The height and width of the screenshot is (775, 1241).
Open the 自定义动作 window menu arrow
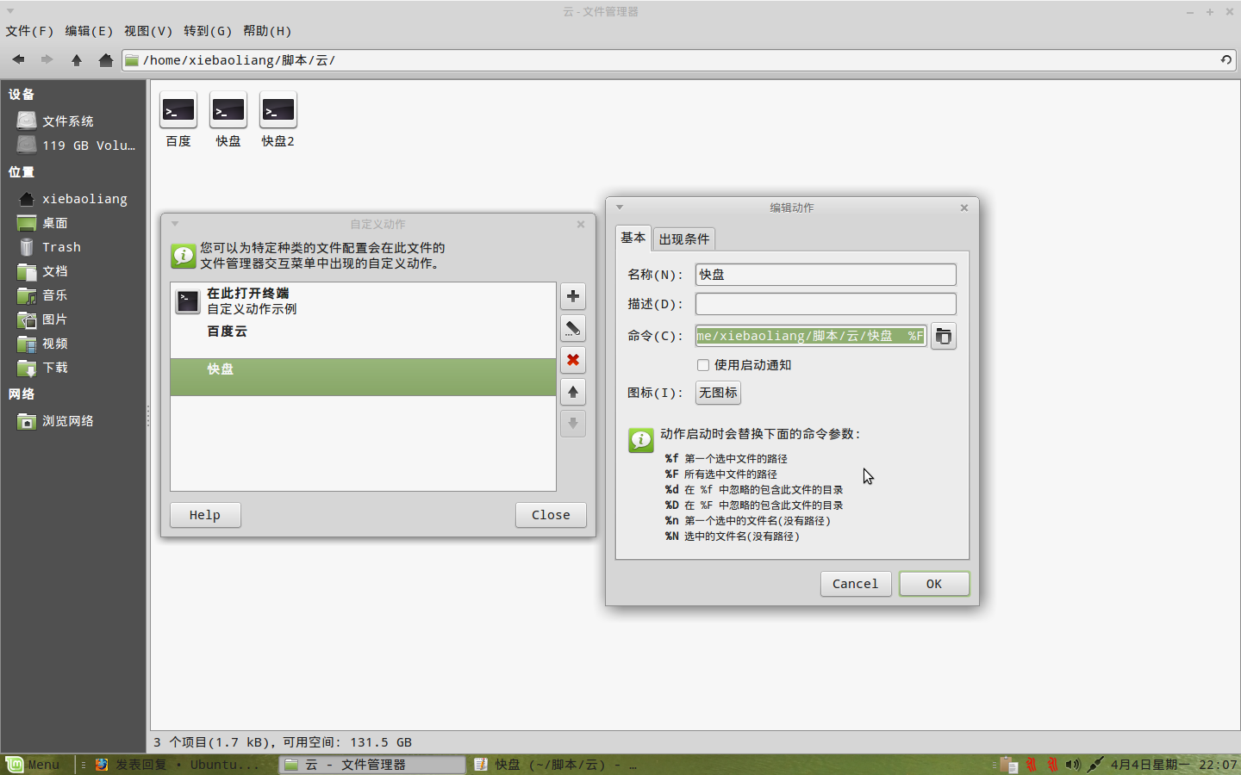(x=175, y=224)
